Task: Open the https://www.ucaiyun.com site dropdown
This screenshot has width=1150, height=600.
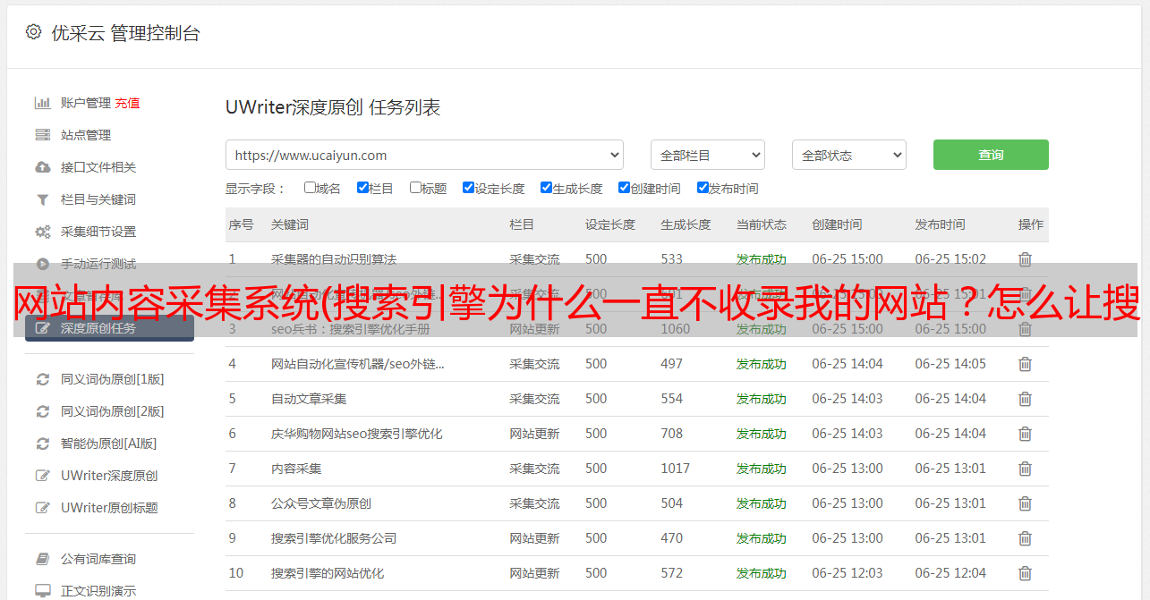Action: tap(424, 155)
